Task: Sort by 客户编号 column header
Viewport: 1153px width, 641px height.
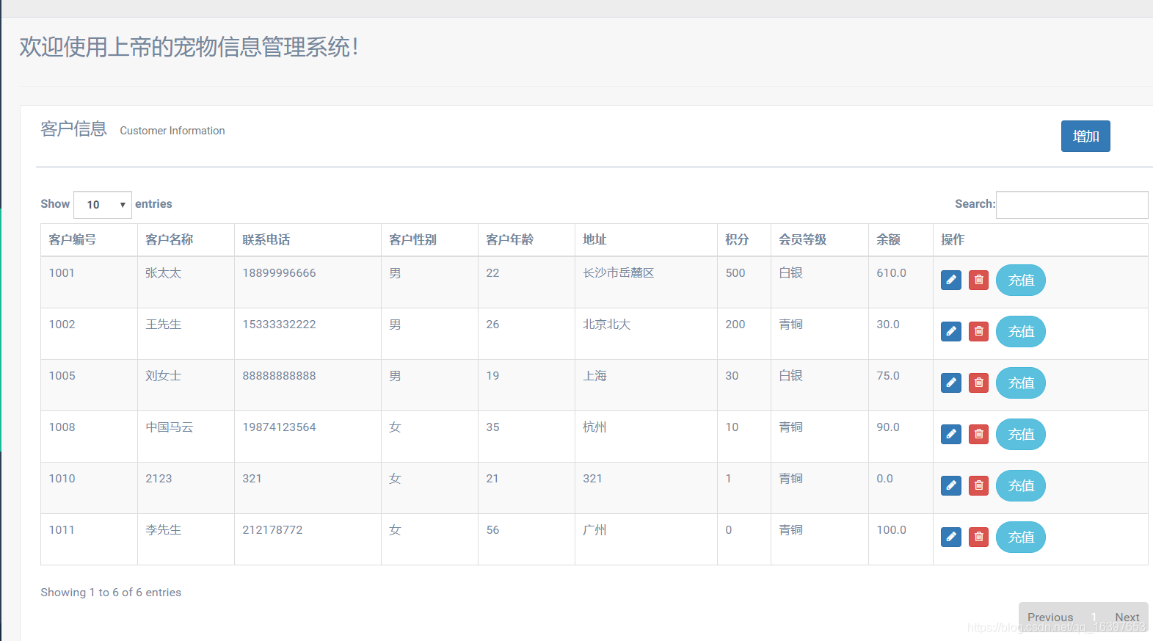Action: pos(89,240)
